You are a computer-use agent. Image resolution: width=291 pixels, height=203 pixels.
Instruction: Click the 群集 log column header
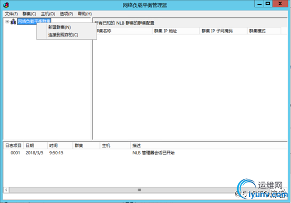click(86, 145)
